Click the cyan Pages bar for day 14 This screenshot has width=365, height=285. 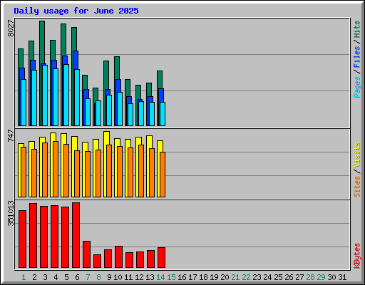163,114
